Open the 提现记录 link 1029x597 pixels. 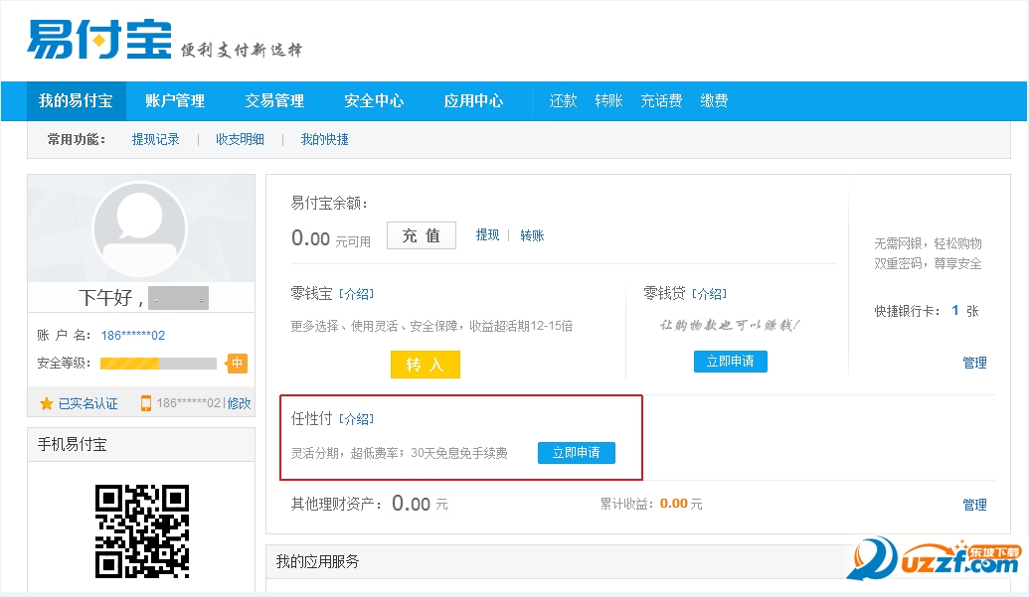(156, 140)
